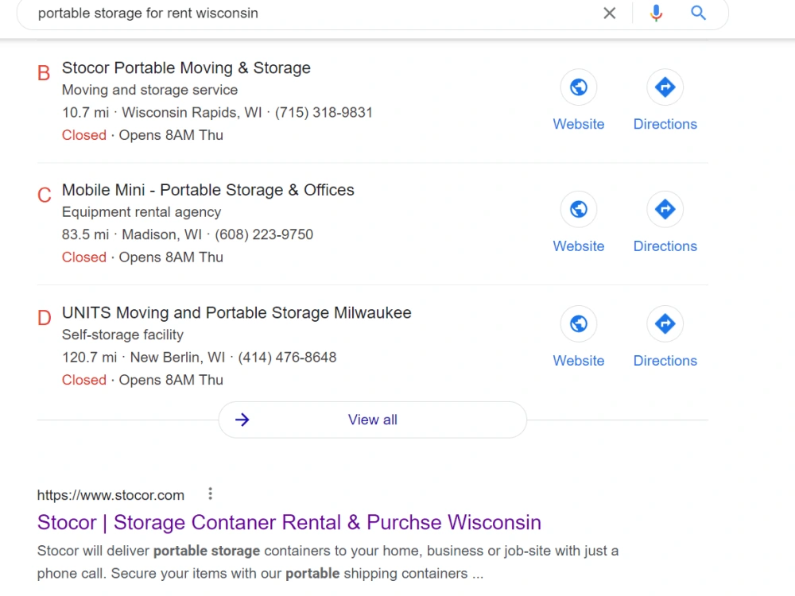
Task: Clear the search query with X icon
Action: click(610, 14)
